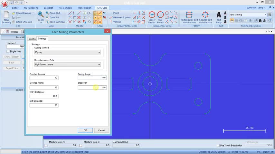Select the Between 2 points line tool
Viewport: 275px width, 154px height.
120,17
